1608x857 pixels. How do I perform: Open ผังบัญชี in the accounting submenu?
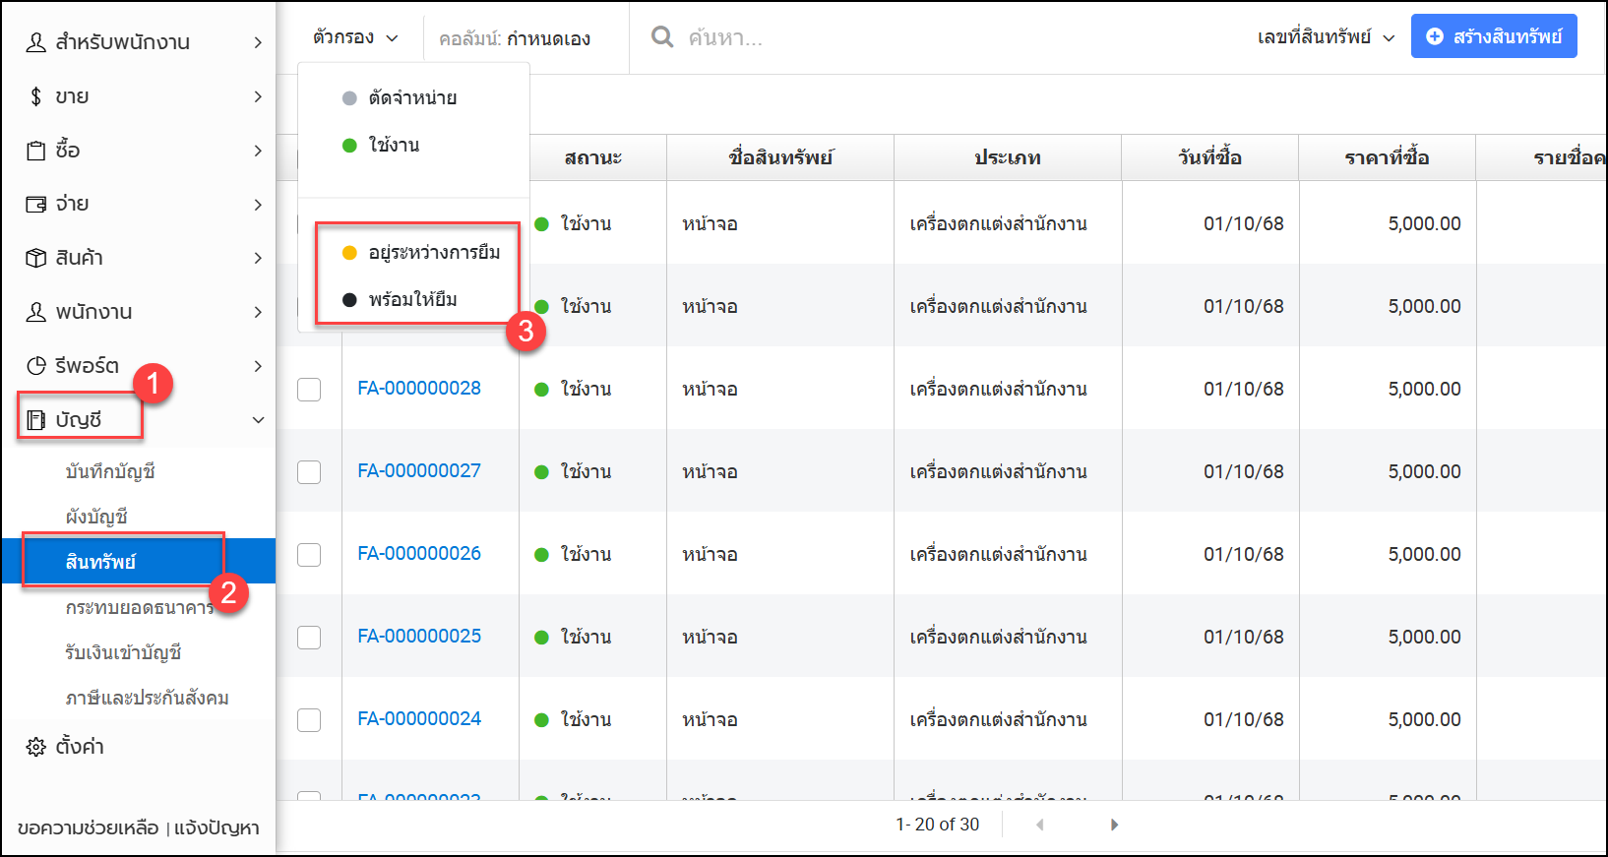pos(96,517)
